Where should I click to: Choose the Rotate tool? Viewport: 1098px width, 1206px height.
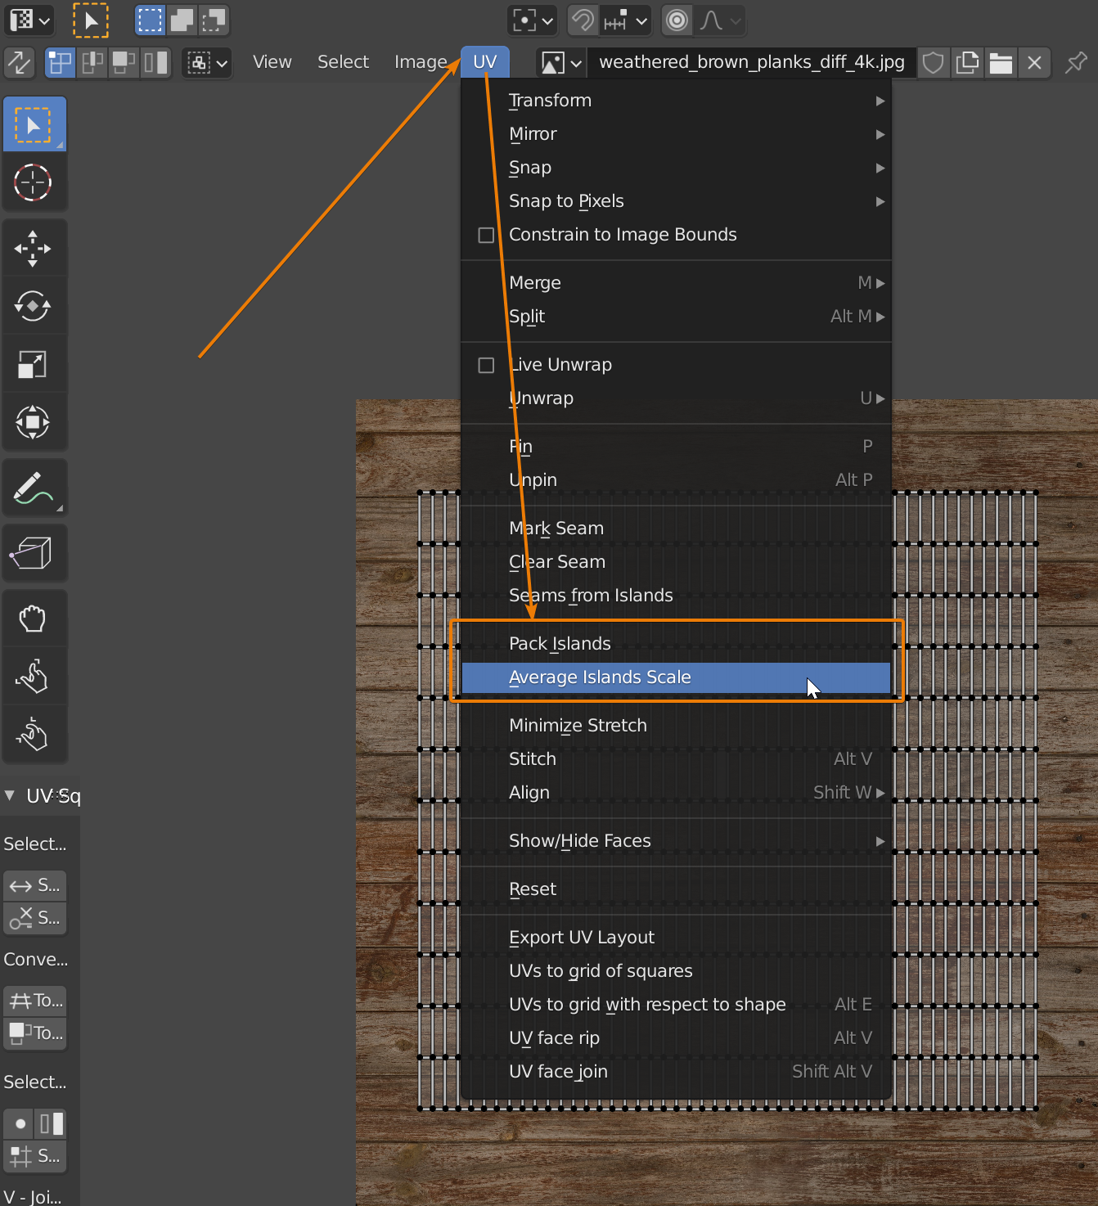point(33,307)
